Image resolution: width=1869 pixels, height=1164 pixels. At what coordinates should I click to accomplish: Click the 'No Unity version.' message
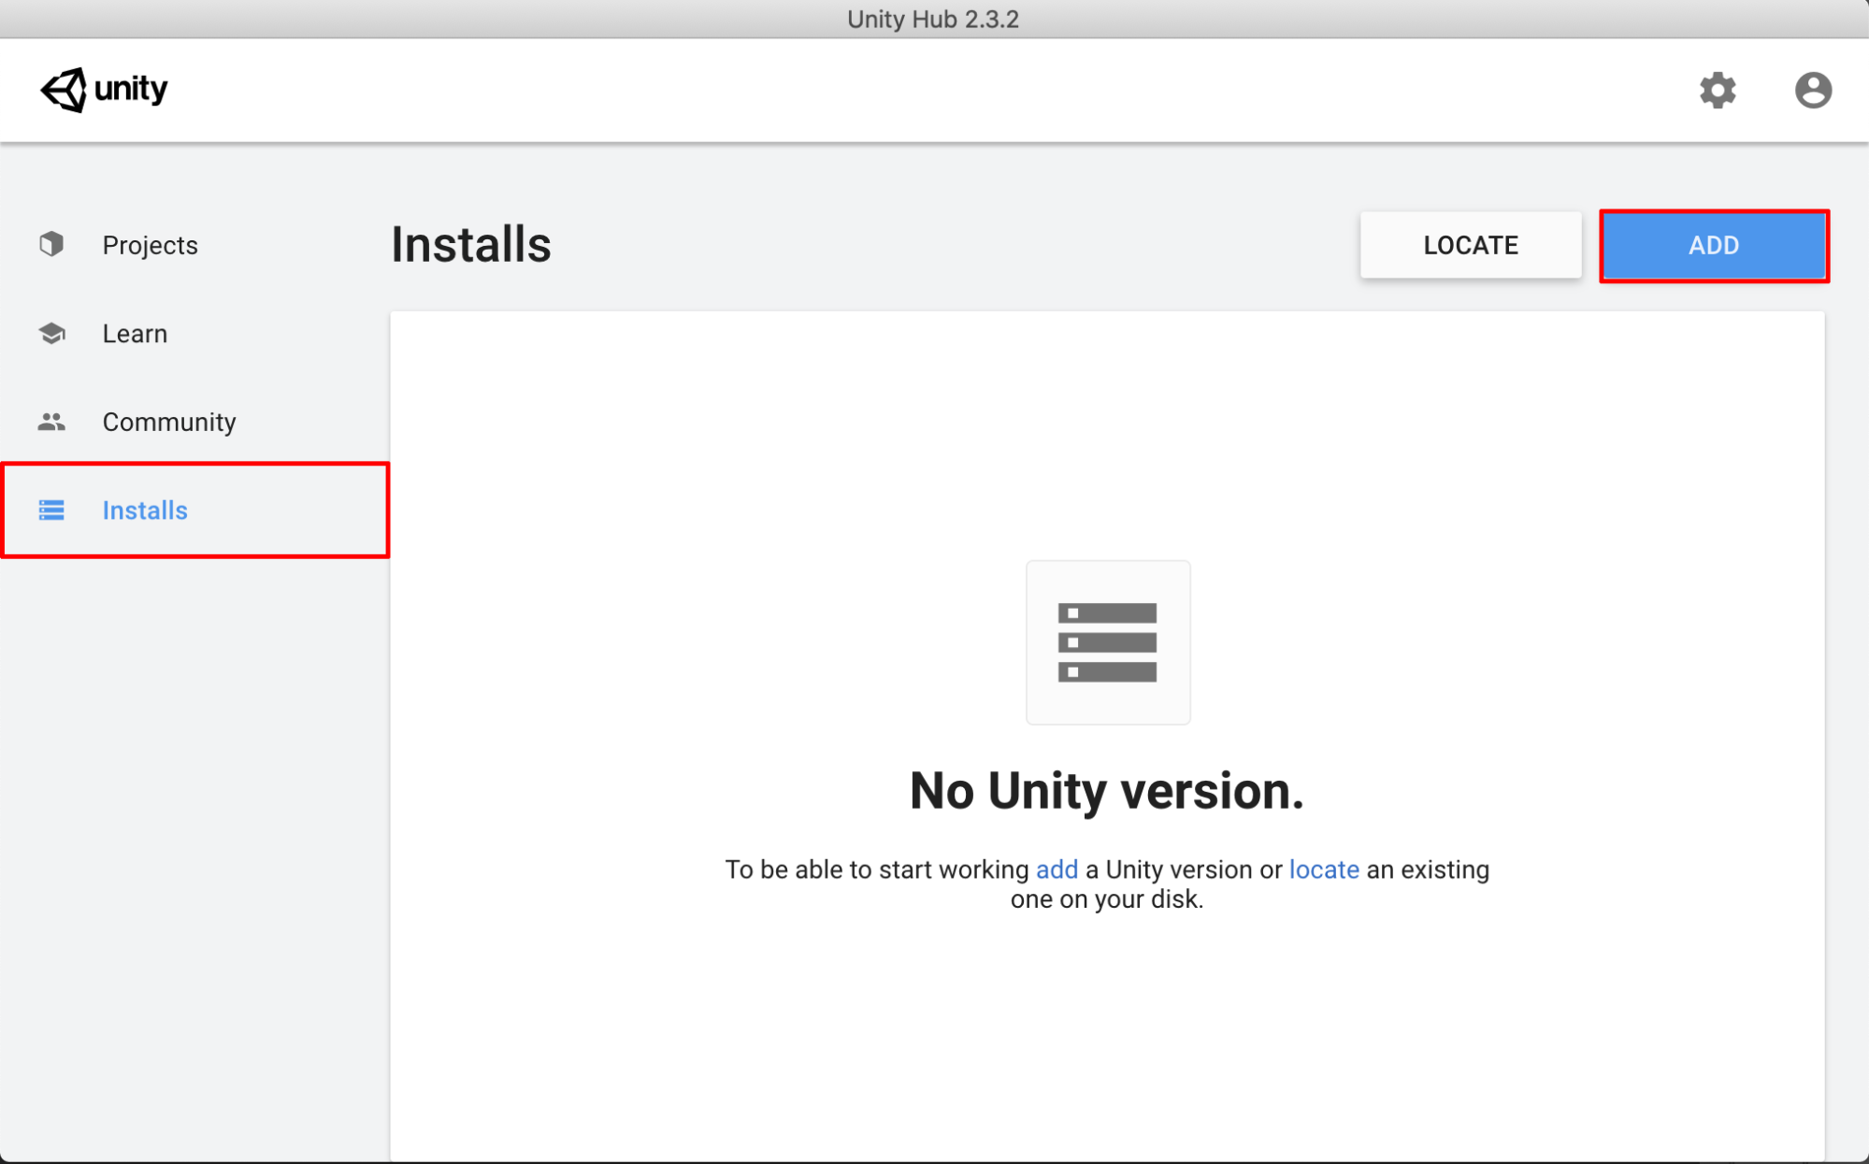coord(1106,791)
